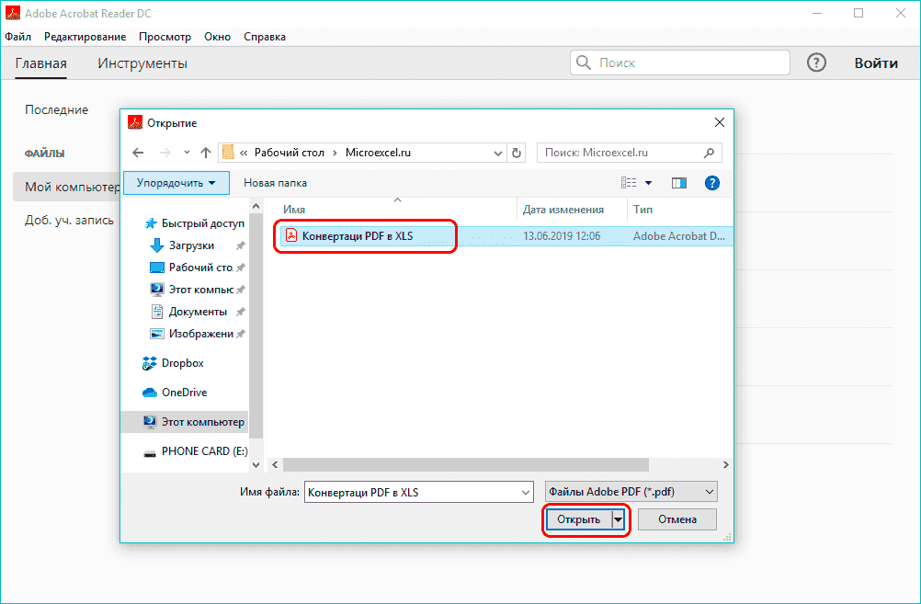
Task: Refresh the folder contents
Action: point(517,153)
